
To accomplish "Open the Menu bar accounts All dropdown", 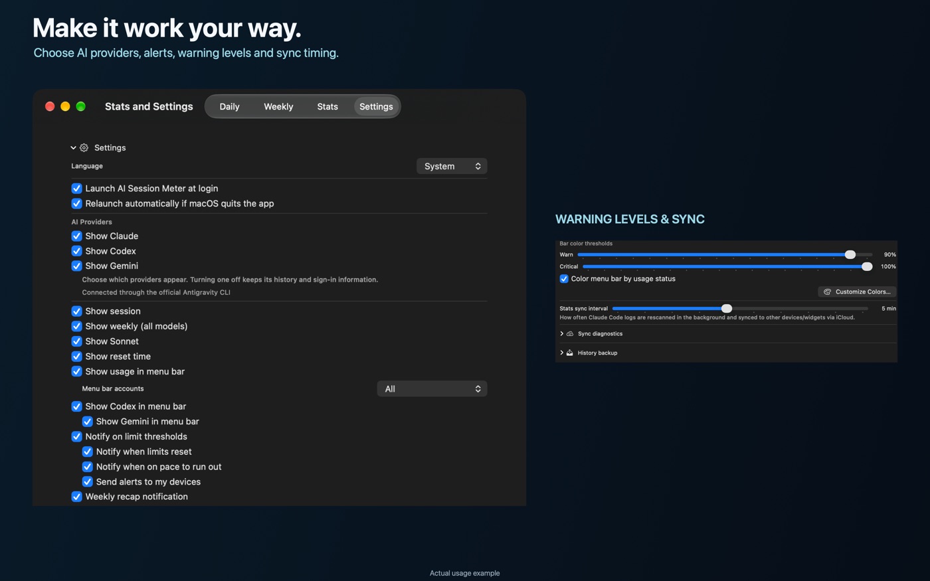I will click(x=432, y=389).
